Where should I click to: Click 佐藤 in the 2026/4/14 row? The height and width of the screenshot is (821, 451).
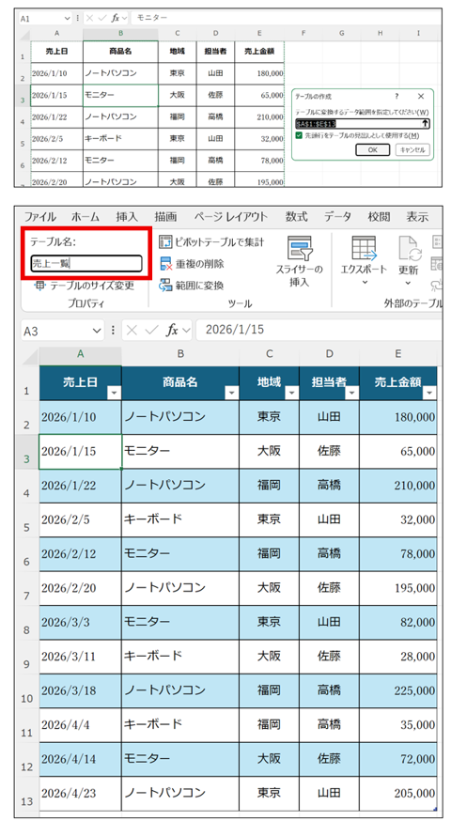coord(329,759)
